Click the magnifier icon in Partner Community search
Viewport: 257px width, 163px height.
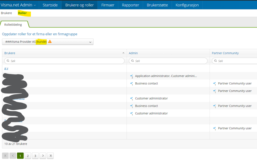(x=216, y=61)
